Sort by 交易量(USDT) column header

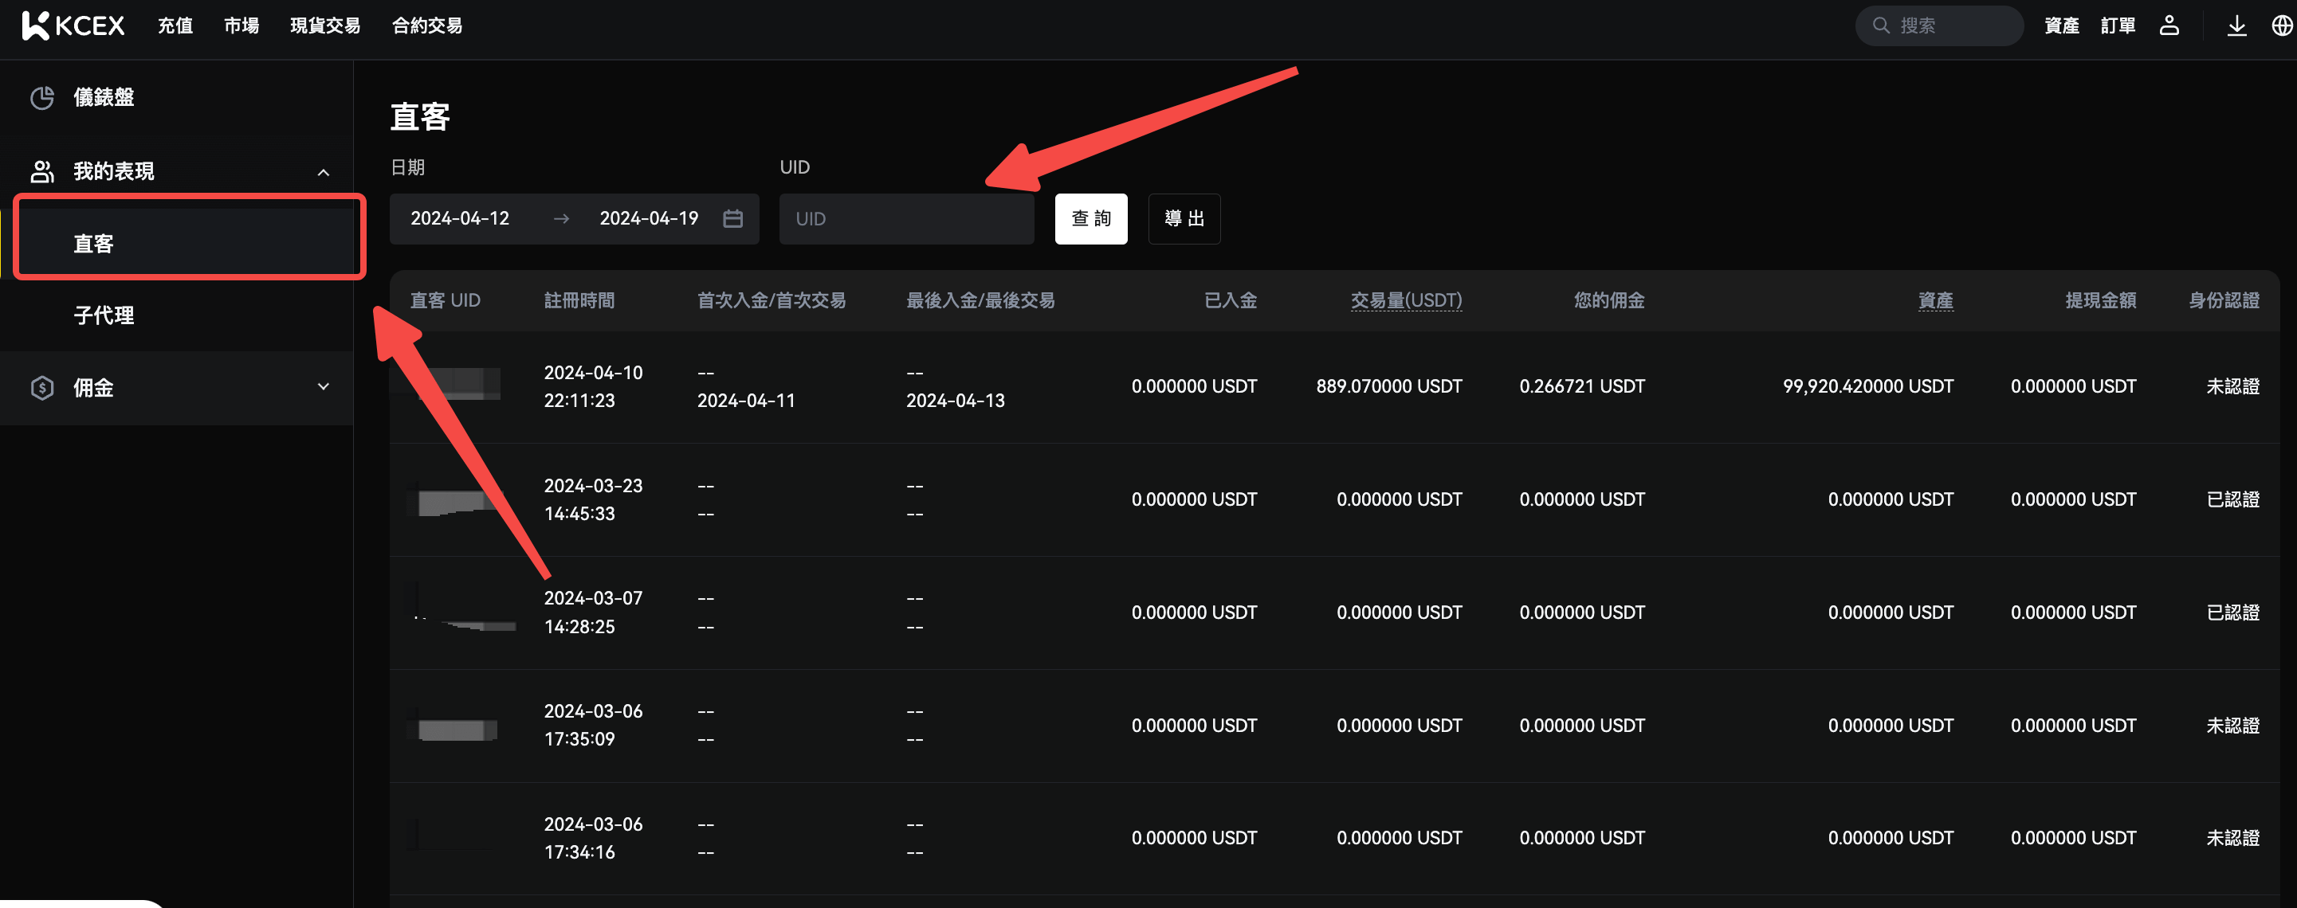pyautogui.click(x=1405, y=300)
